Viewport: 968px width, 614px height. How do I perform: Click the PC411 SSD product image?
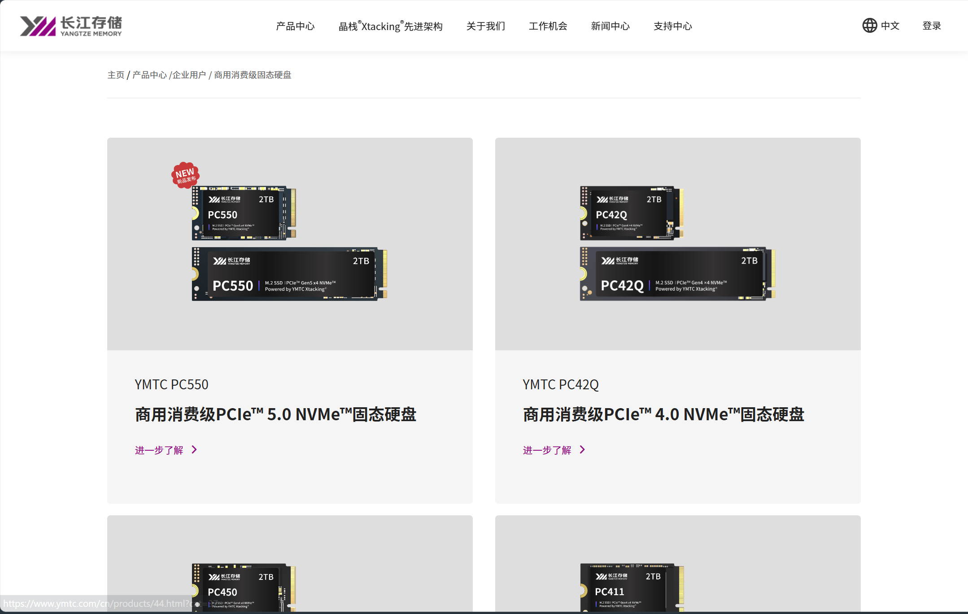tap(632, 587)
